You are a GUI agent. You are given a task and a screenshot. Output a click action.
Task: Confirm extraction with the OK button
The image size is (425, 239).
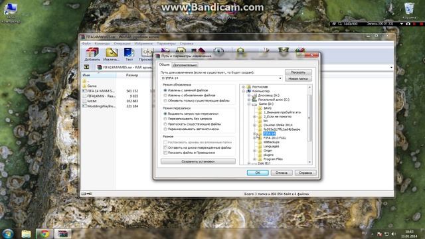(x=258, y=173)
